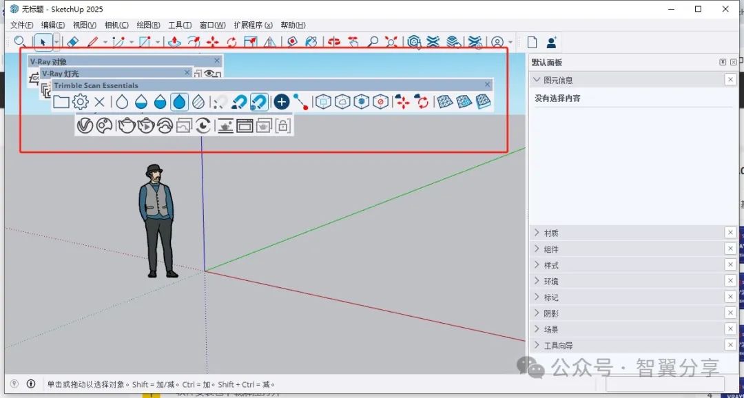Toggle the half-filled droplet display mode

tap(141, 101)
